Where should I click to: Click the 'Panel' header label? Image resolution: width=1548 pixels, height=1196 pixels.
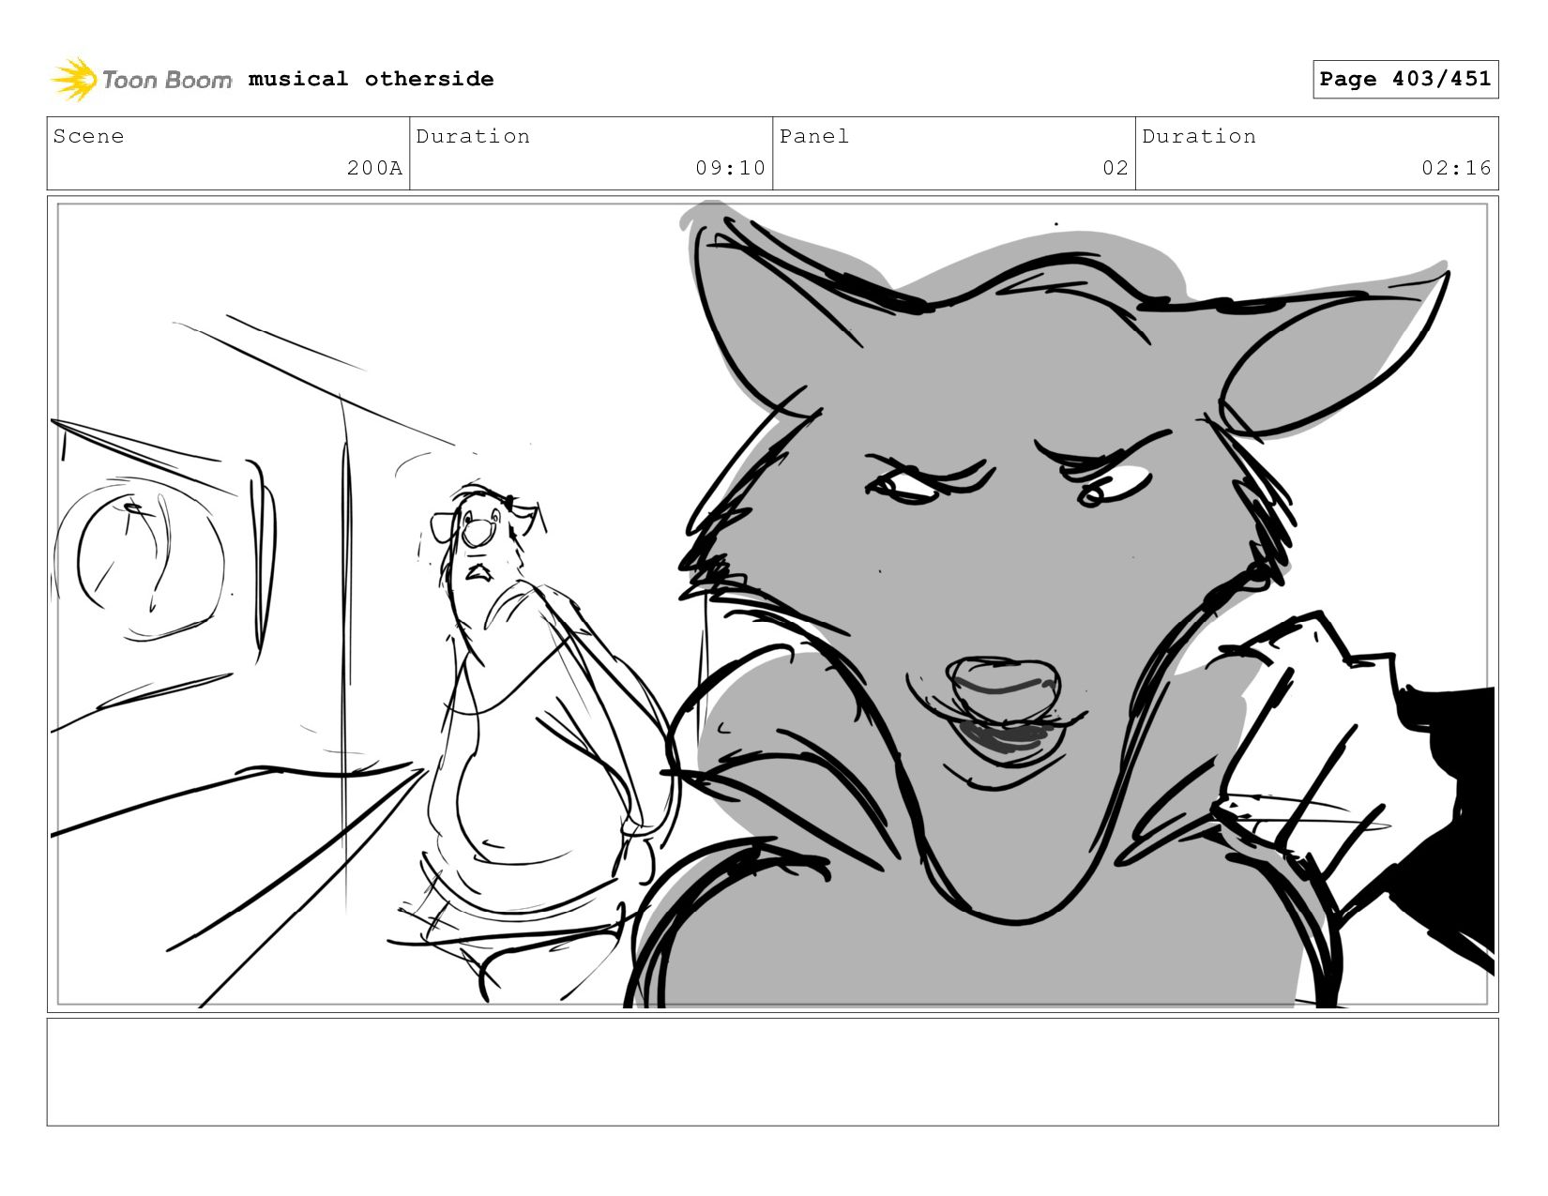[x=814, y=136]
